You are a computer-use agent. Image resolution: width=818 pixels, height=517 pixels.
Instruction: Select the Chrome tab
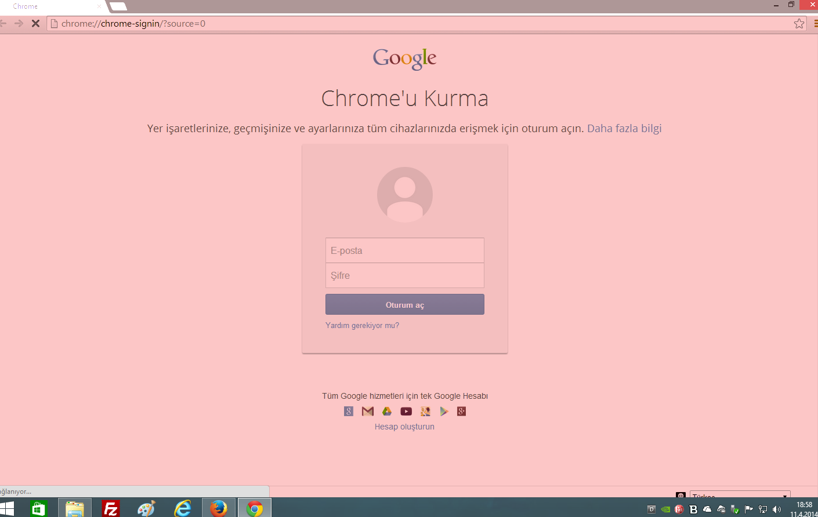tap(52, 6)
